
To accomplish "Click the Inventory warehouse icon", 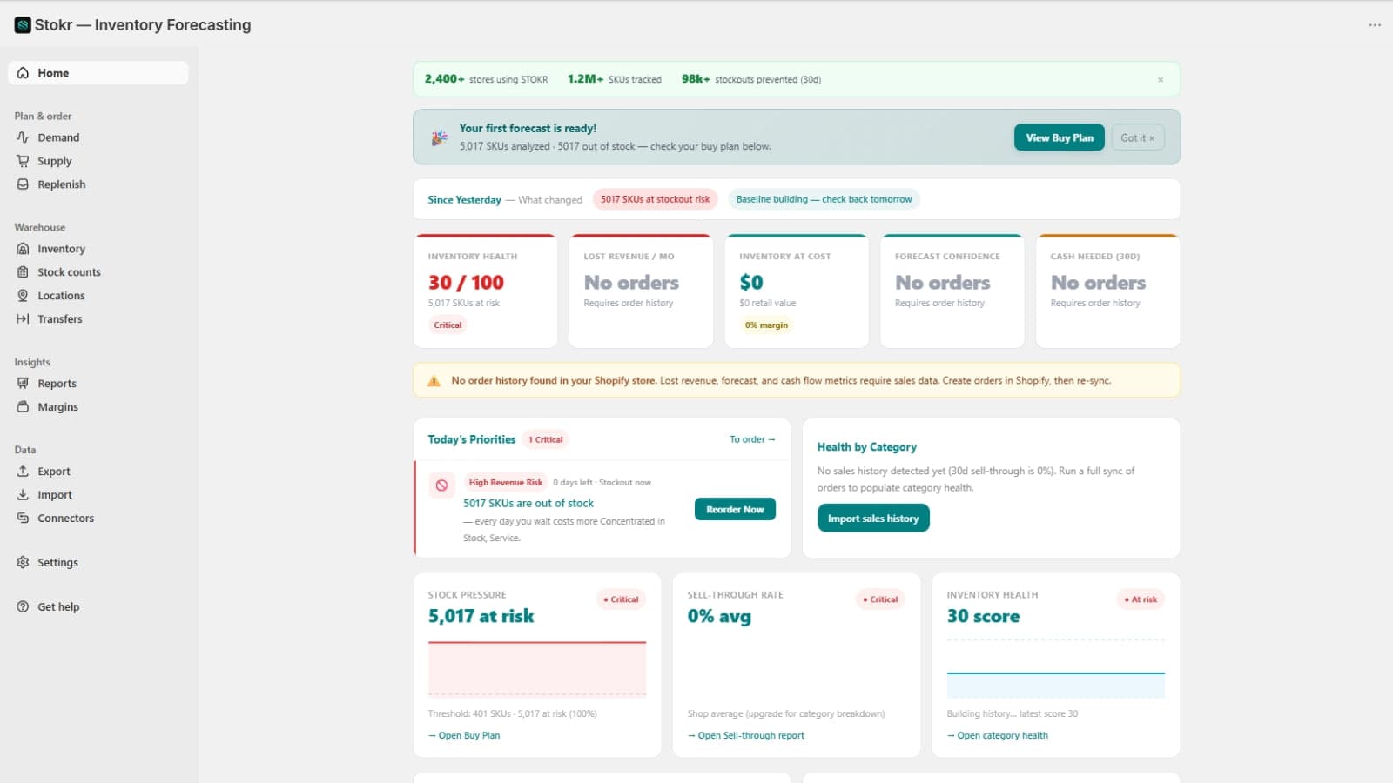I will [23, 249].
